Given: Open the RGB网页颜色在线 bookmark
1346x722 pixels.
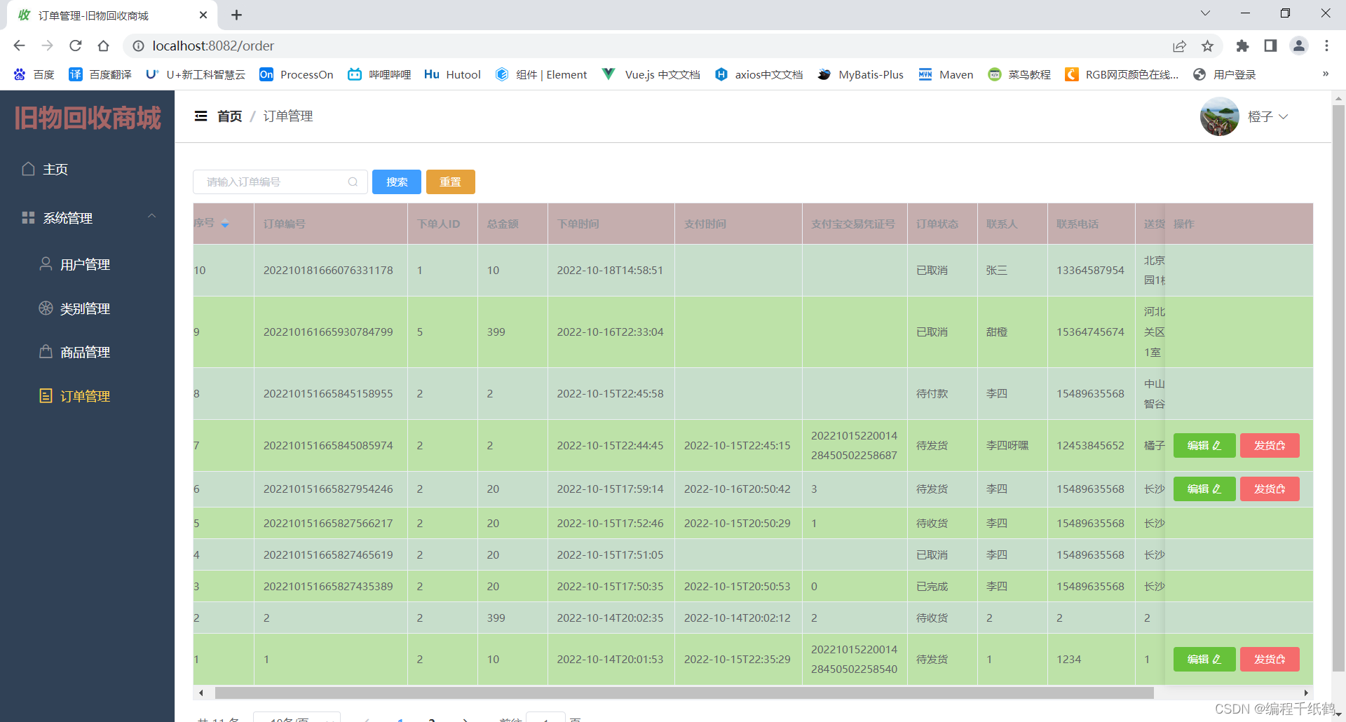Looking at the screenshot, I should [x=1122, y=74].
